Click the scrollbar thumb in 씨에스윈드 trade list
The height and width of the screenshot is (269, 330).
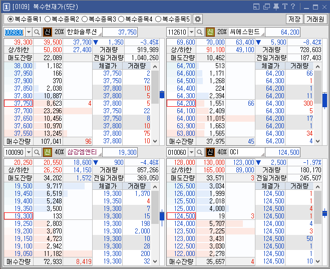(x=318, y=87)
